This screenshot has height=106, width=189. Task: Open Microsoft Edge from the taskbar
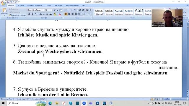pyautogui.click(x=50, y=103)
